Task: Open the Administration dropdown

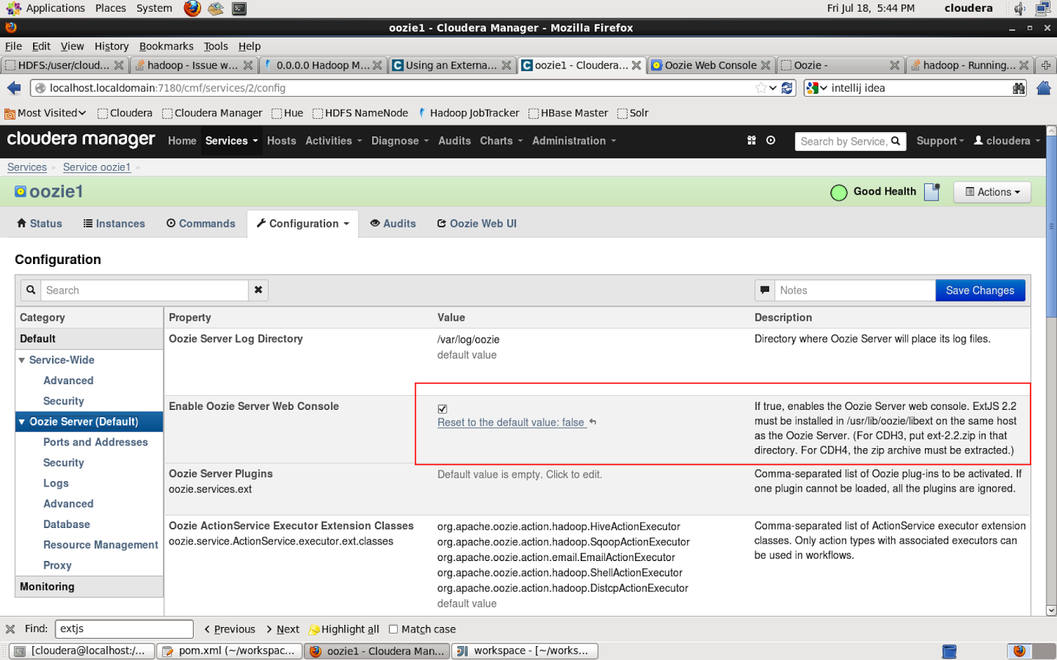Action: (x=574, y=141)
